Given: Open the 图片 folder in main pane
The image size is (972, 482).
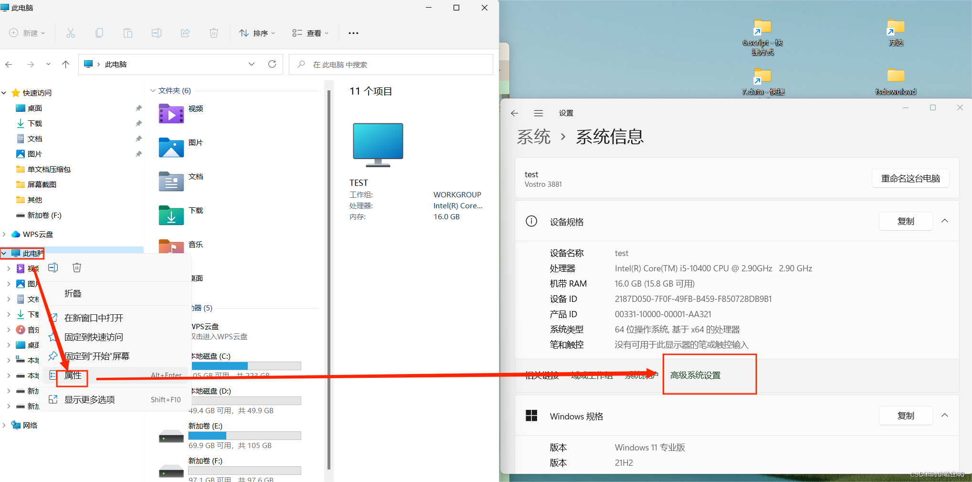Looking at the screenshot, I should click(171, 148).
